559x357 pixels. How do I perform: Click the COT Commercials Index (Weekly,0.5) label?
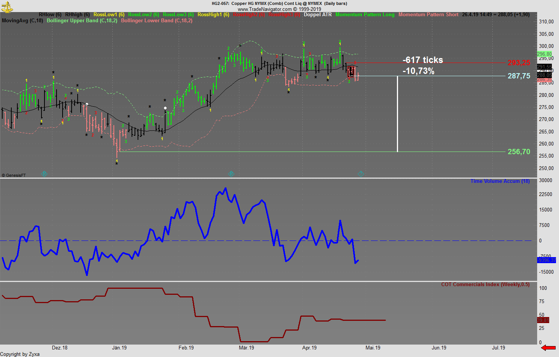[x=485, y=285]
